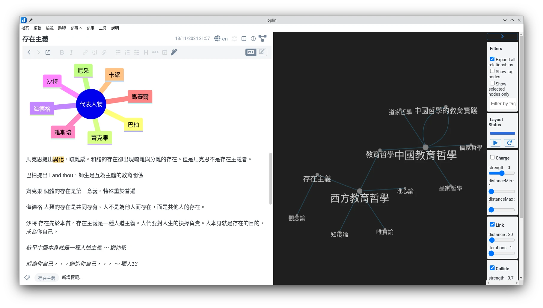Click the freehand drawing pen icon
Image resolution: width=543 pixels, height=308 pixels.
[x=174, y=52]
